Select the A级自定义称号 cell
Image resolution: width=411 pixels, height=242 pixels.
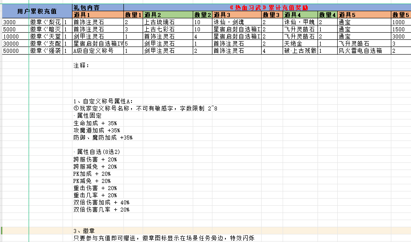coord(97,51)
